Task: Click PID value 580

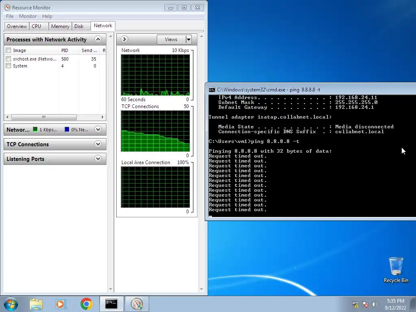Action: click(x=65, y=59)
